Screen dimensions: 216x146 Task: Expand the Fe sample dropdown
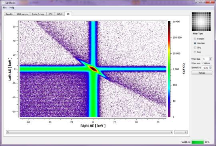tap(90, 132)
